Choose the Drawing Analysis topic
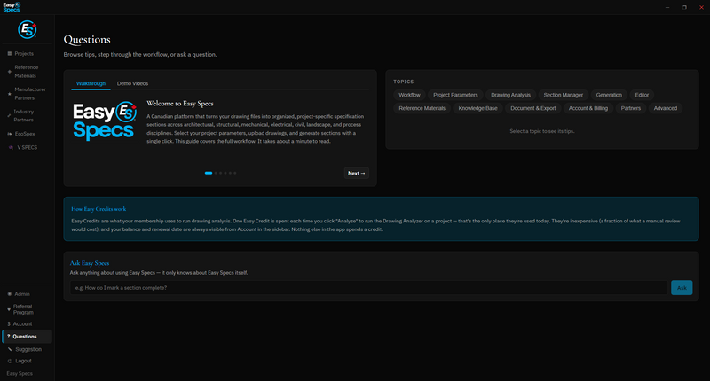This screenshot has width=710, height=381. tap(510, 95)
